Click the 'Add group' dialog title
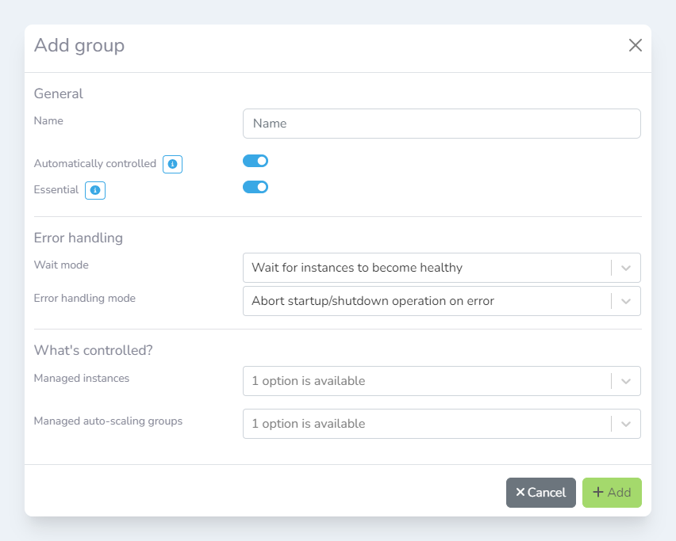Viewport: 676px width, 541px height. point(79,45)
